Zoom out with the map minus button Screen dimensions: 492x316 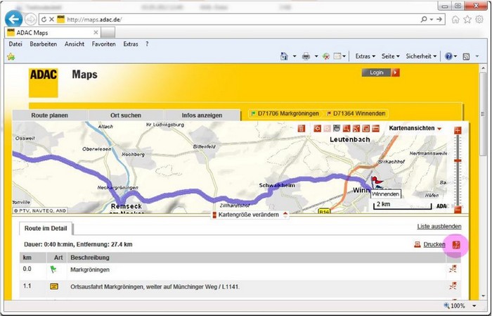click(x=458, y=210)
